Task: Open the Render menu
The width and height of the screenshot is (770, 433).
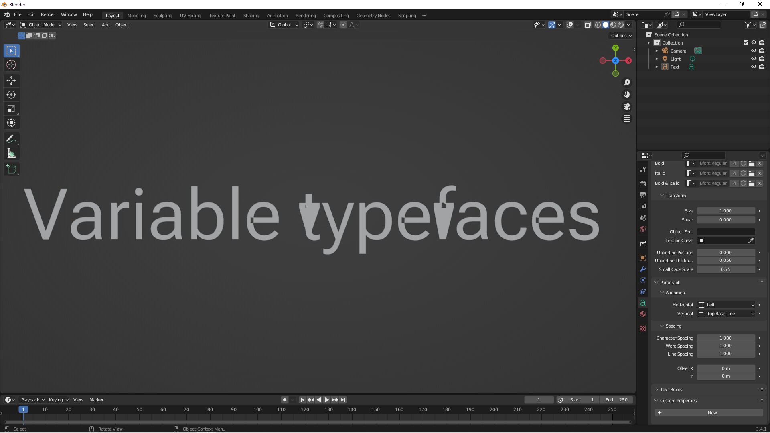Action: tap(48, 14)
